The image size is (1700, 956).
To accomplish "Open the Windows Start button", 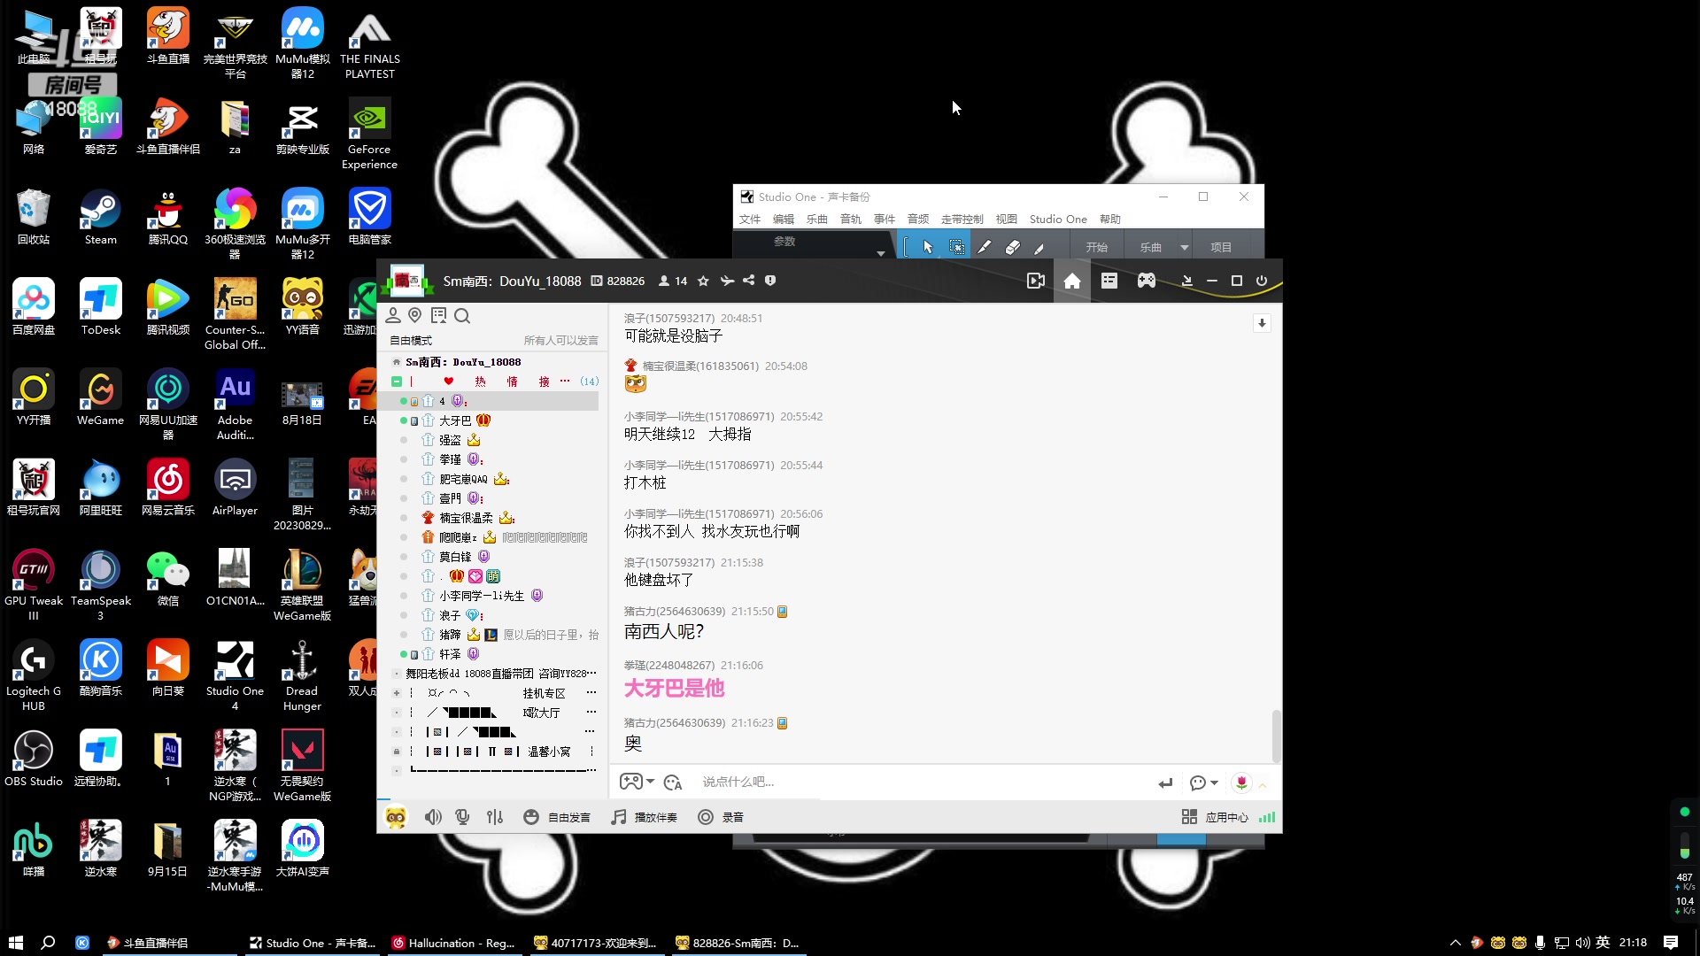I will pyautogui.click(x=15, y=943).
